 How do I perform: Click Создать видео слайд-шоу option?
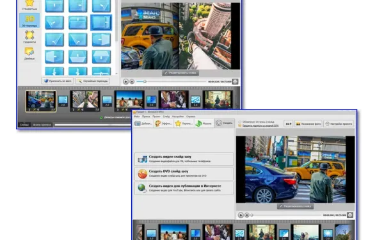pos(184,159)
